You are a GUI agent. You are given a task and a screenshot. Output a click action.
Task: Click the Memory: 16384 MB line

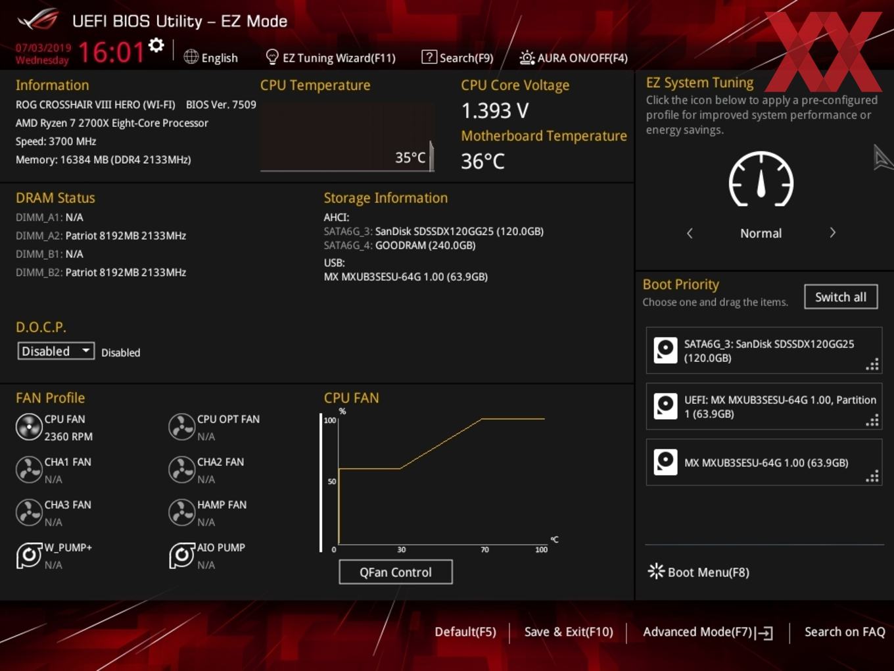point(103,160)
